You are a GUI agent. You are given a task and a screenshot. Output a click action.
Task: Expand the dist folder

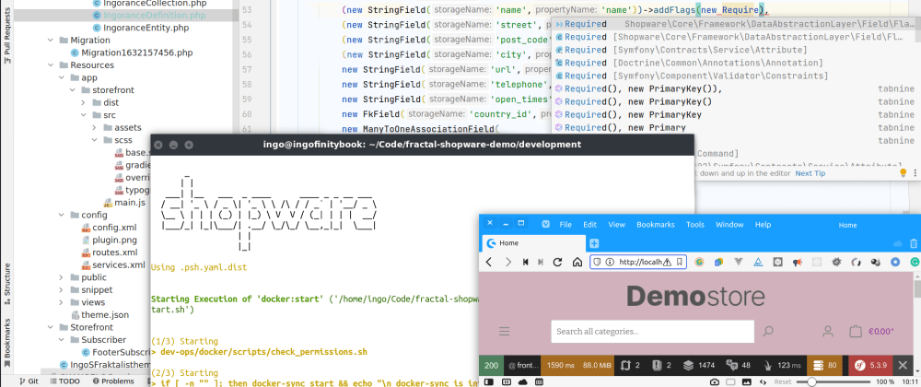pyautogui.click(x=84, y=102)
